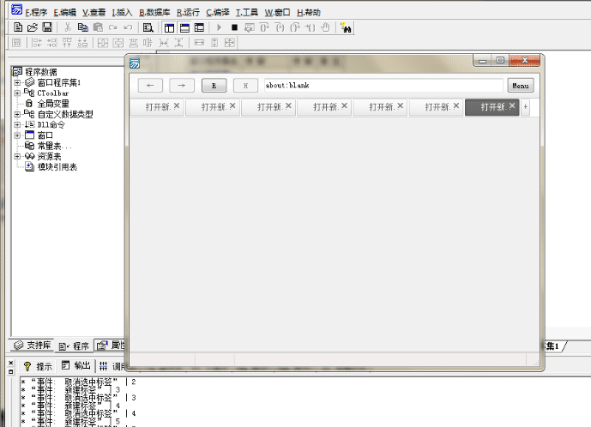Viewport: 591px width, 427px height.
Task: Expand the CToolbar tree node
Action: point(16,93)
